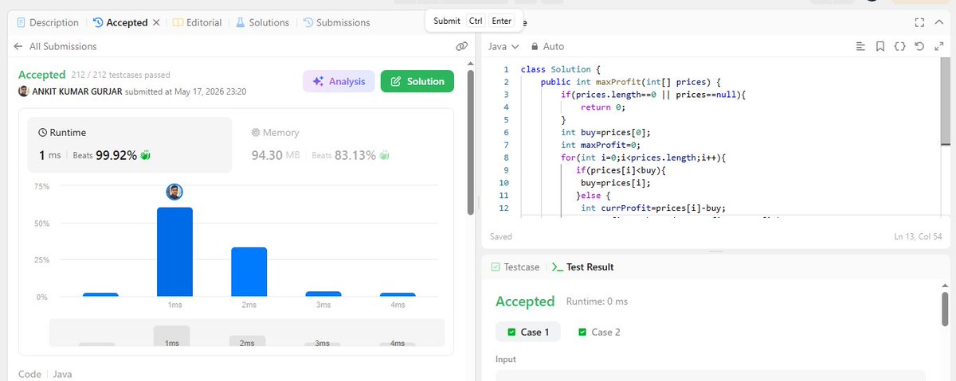This screenshot has height=381, width=956.
Task: Click the curly braces snippet icon
Action: (899, 47)
